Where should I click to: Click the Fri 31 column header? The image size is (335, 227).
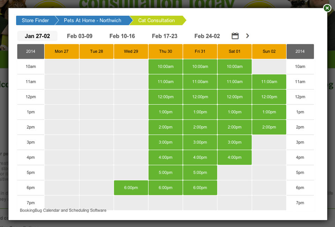(x=200, y=52)
